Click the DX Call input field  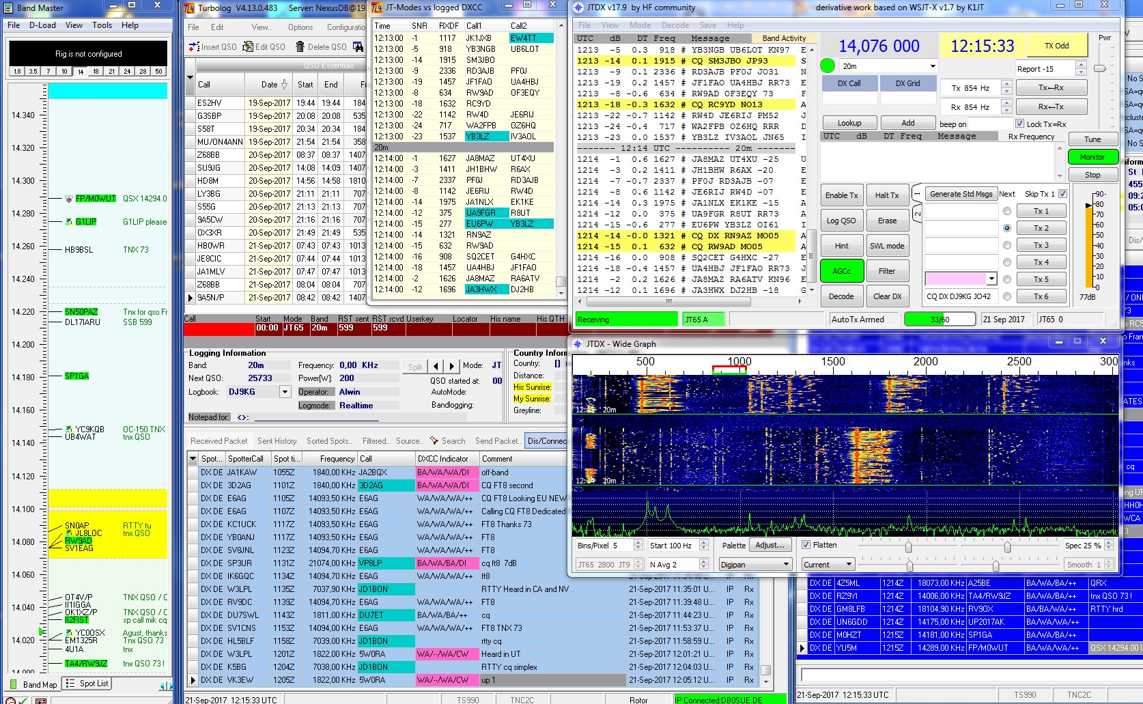click(x=849, y=98)
